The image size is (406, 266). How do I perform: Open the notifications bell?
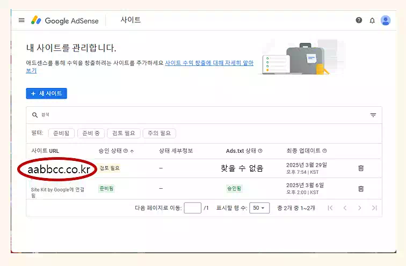(x=372, y=20)
